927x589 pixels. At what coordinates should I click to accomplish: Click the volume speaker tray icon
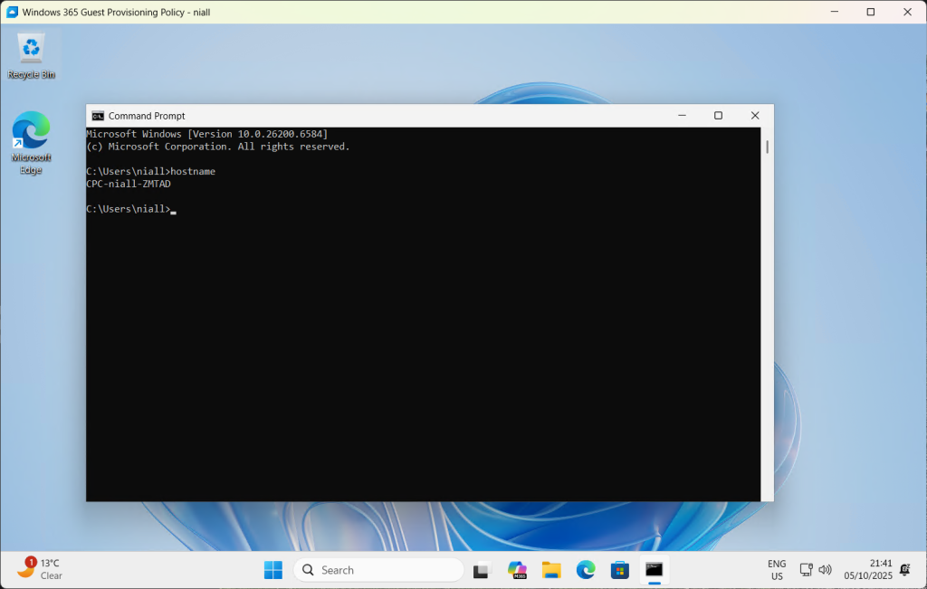click(x=825, y=570)
